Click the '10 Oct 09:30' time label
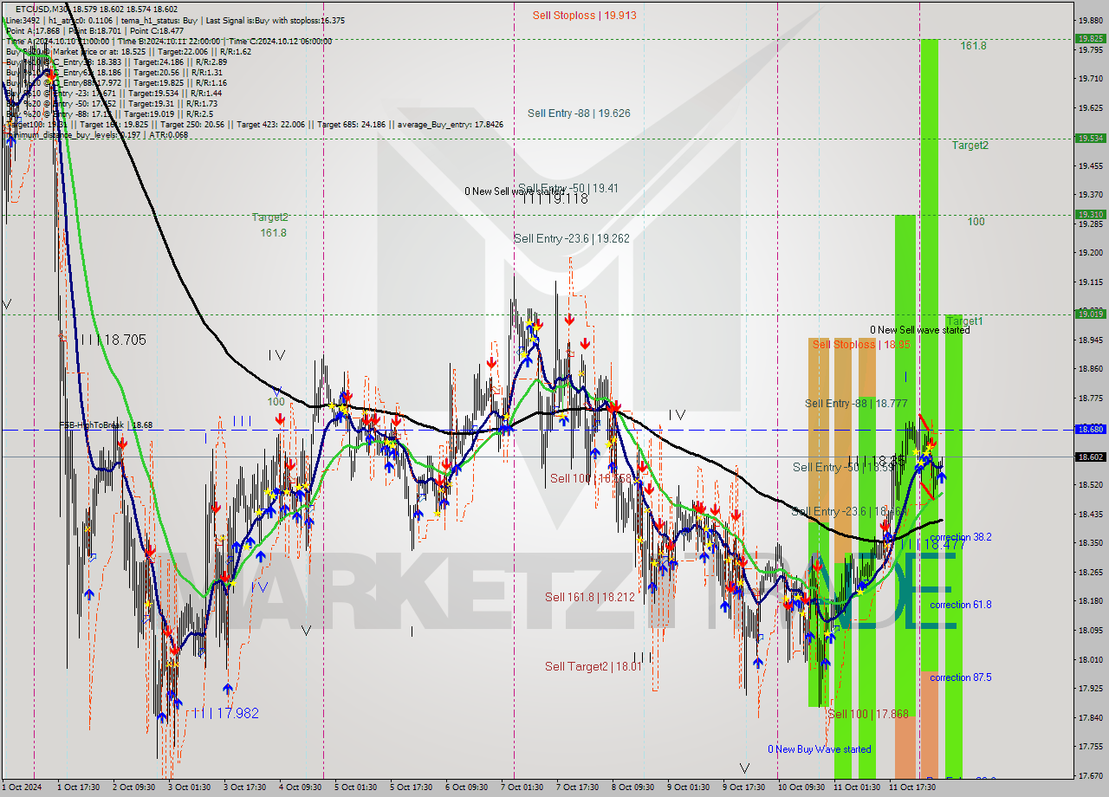 801,787
